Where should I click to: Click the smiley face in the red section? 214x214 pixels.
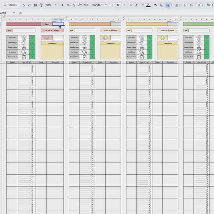tap(47, 38)
